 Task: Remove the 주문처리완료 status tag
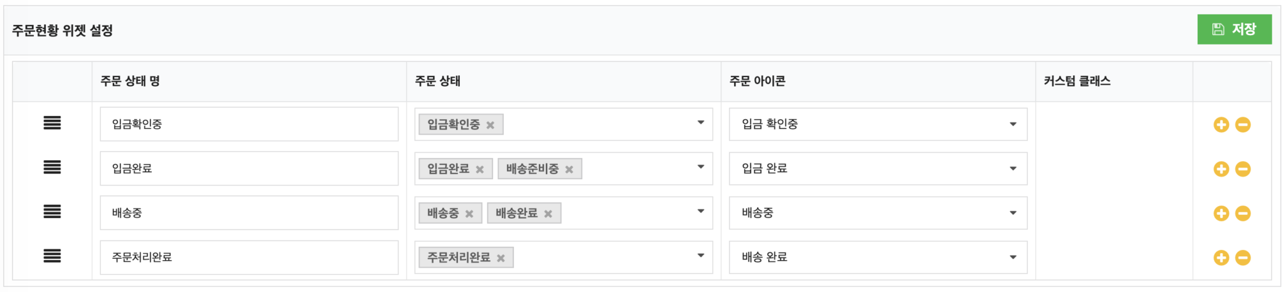point(501,258)
